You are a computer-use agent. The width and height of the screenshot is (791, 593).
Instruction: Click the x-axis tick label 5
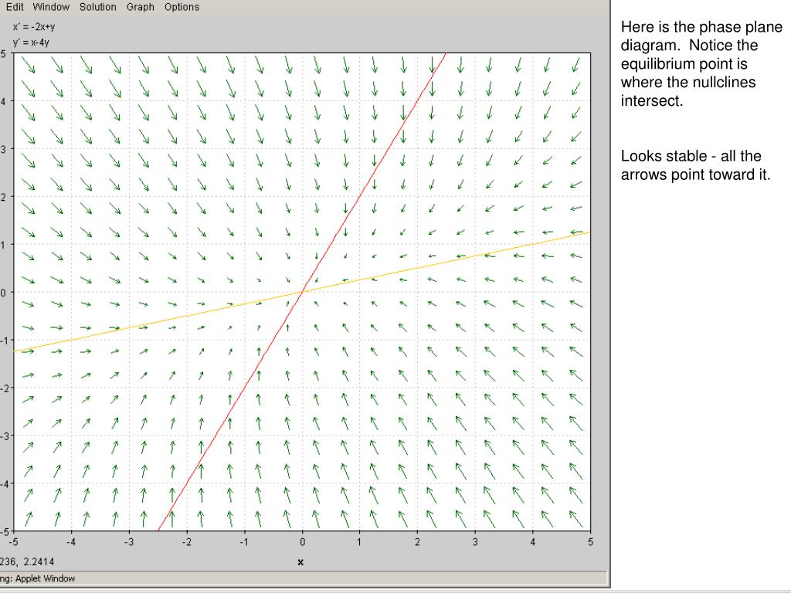(590, 542)
